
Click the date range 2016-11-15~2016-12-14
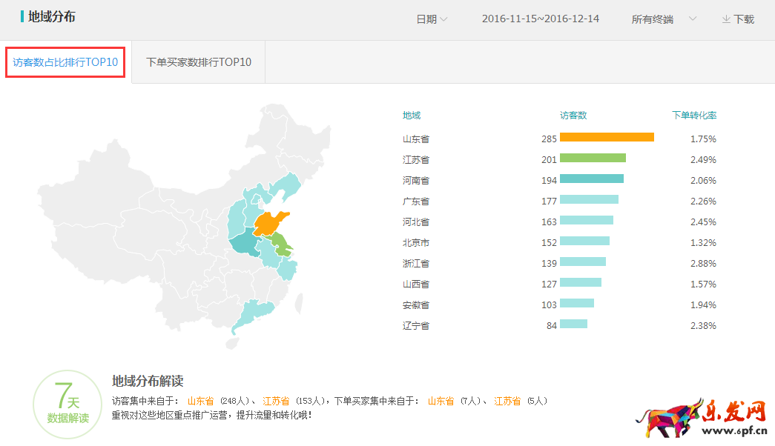(x=540, y=19)
